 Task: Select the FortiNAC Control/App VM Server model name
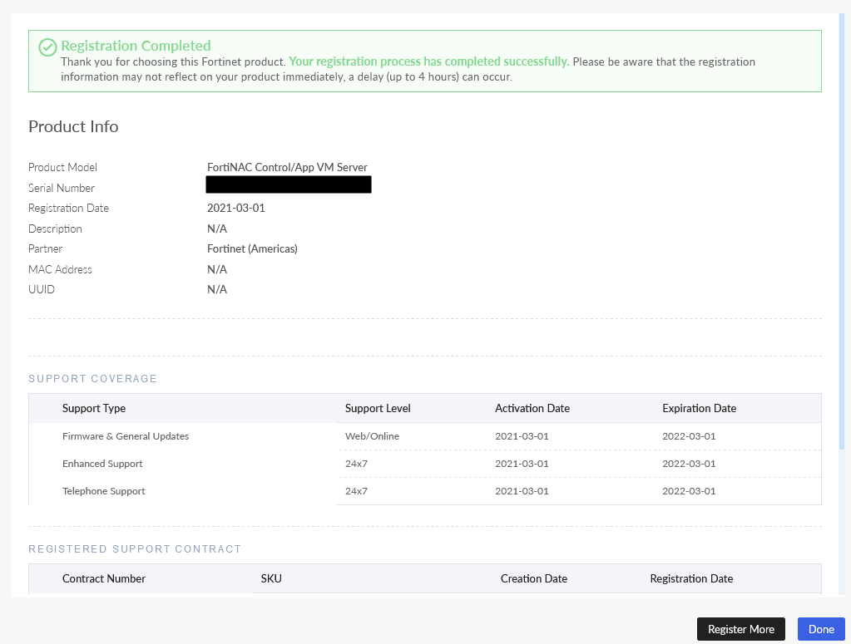click(287, 167)
